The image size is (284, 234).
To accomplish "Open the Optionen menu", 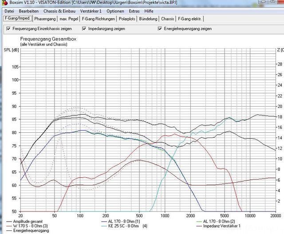I will (115, 11).
